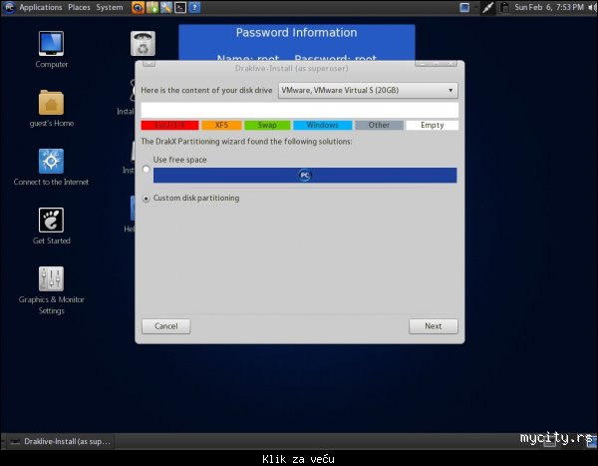Open the System menu
This screenshot has width=598, height=466.
click(110, 7)
